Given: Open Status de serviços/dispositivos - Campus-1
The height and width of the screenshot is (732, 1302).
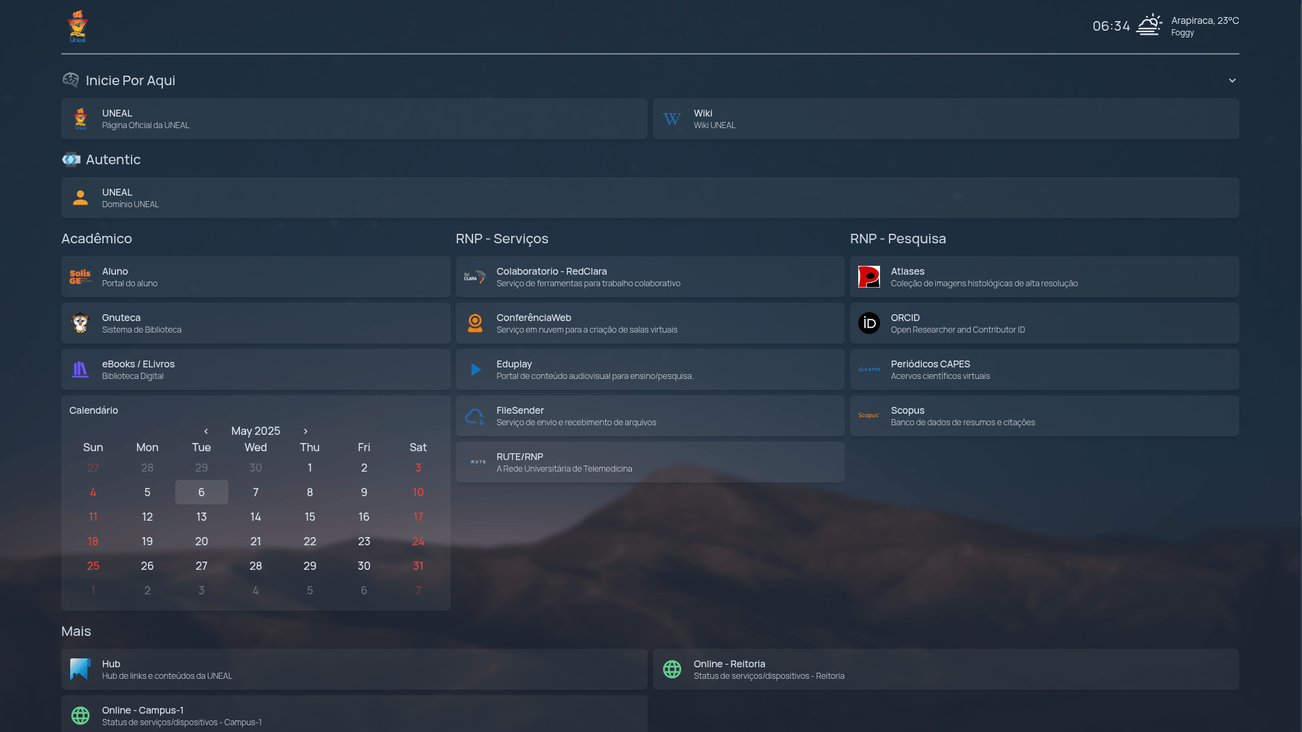Looking at the screenshot, I should 354,714.
